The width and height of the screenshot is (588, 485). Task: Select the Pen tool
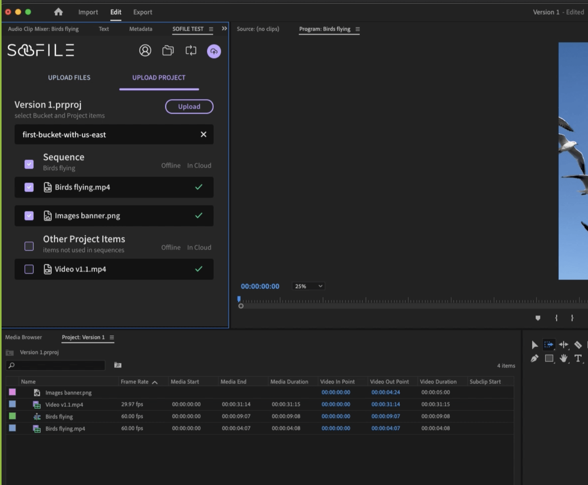pos(534,358)
